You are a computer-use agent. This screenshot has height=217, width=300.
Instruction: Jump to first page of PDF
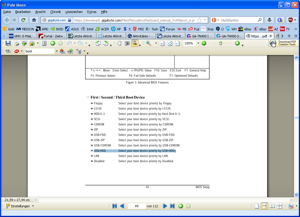coord(114,206)
